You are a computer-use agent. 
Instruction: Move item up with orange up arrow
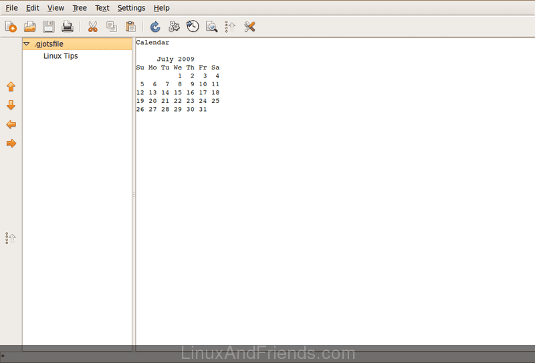click(11, 86)
